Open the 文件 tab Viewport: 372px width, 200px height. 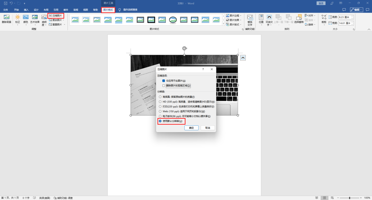click(6, 10)
